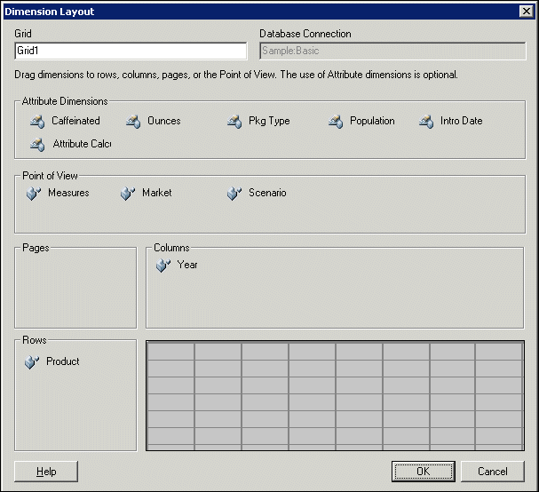Select the Ounces label
The height and width of the screenshot is (492, 539).
click(164, 121)
